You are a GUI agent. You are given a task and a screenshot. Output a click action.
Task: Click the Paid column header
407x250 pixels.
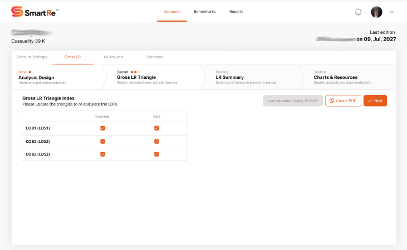pyautogui.click(x=157, y=117)
